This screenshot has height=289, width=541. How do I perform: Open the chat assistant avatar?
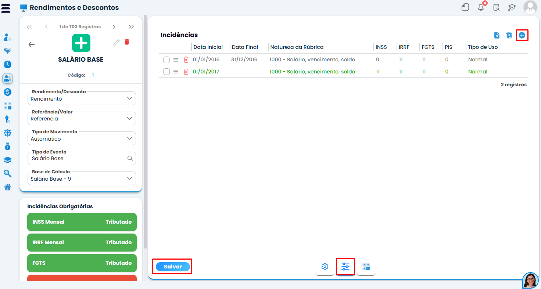click(530, 280)
